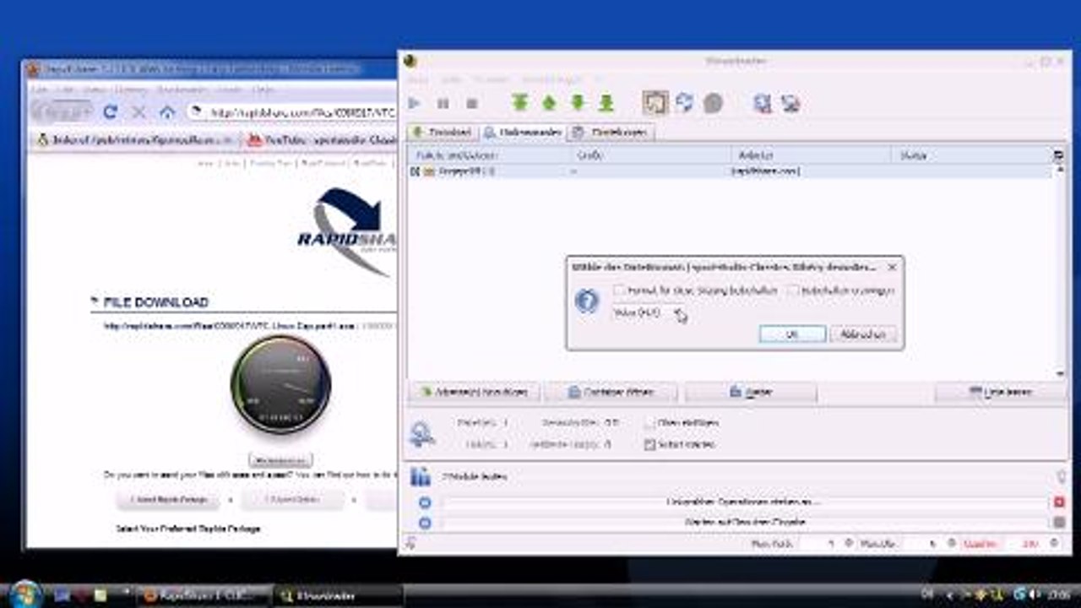
Task: Click the blue question mark dialog icon
Action: pyautogui.click(x=587, y=302)
